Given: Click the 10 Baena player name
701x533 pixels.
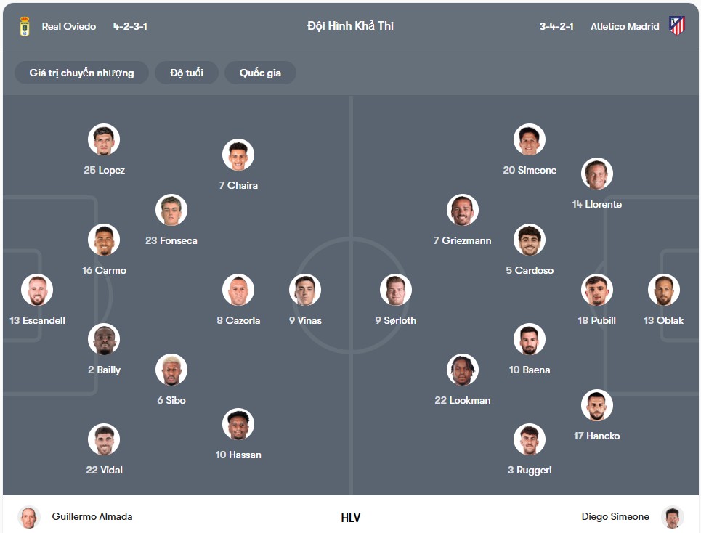Looking at the screenshot, I should 530,370.
